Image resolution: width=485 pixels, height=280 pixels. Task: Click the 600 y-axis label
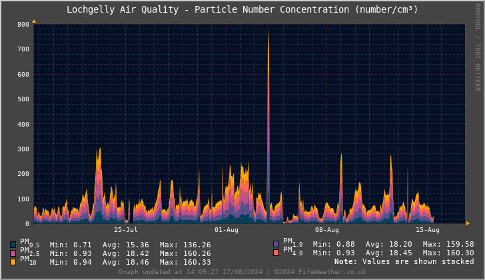click(23, 74)
